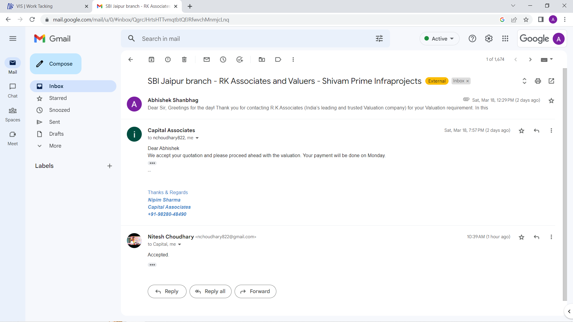Click the conversation vertical scrollbar
573x322 pixels.
point(564,185)
